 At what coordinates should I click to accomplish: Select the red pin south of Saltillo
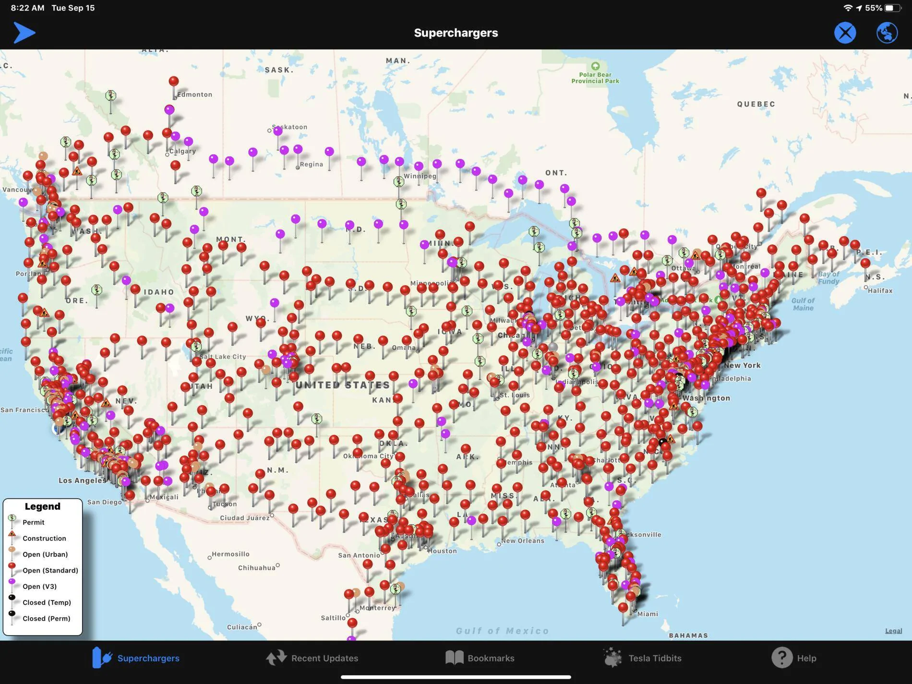point(352,623)
